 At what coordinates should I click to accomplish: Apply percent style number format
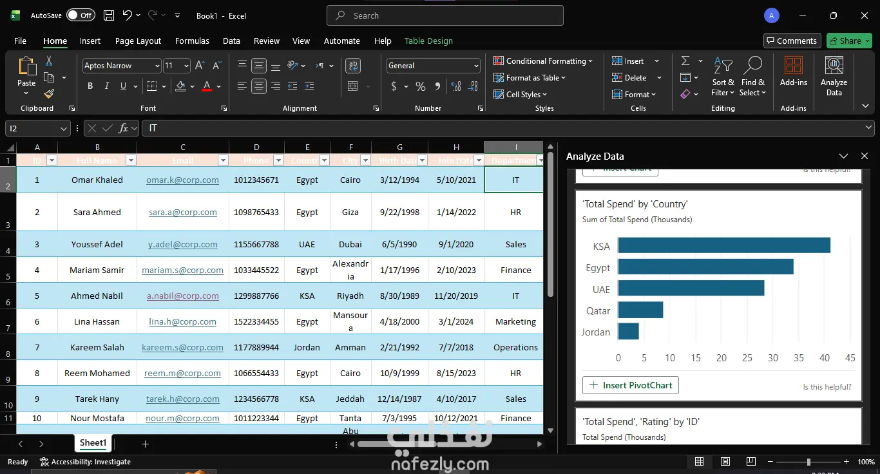click(421, 86)
